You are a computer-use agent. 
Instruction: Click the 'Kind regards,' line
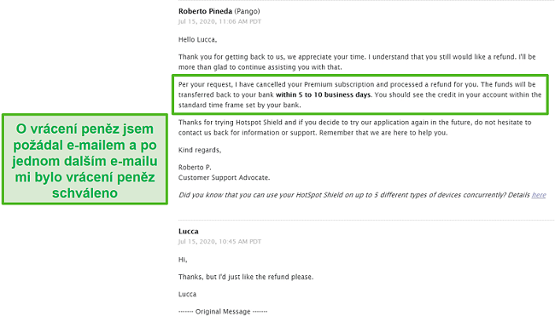pyautogui.click(x=200, y=150)
